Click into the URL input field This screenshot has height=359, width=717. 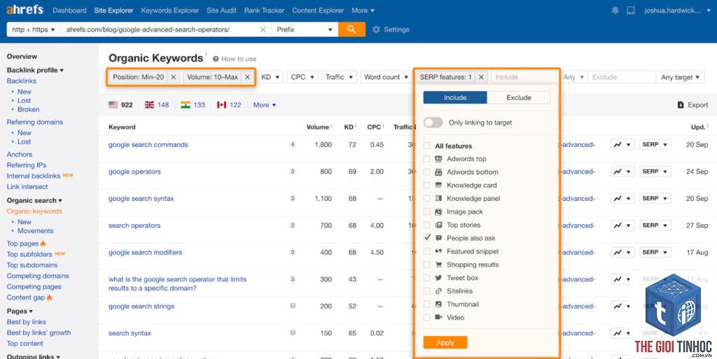click(159, 29)
